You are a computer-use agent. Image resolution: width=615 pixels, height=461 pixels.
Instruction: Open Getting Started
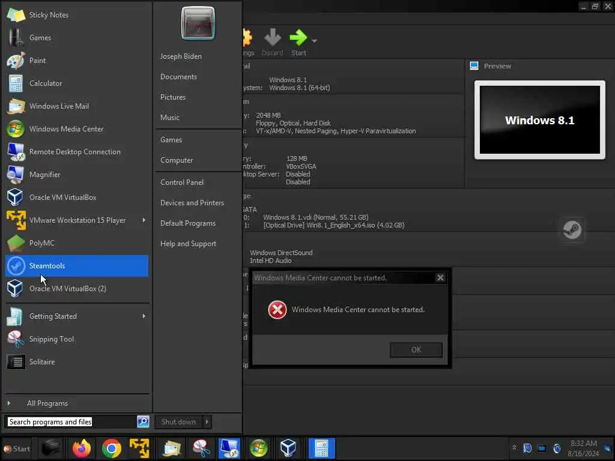click(77, 316)
